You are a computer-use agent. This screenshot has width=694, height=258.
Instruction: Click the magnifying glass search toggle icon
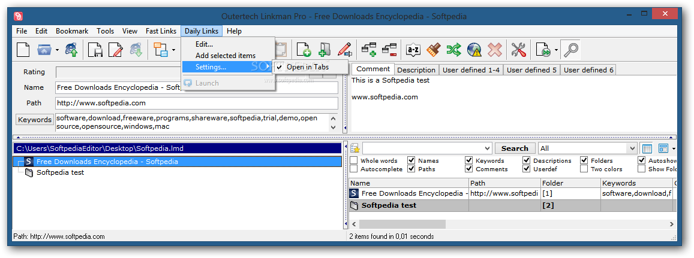pyautogui.click(x=570, y=50)
